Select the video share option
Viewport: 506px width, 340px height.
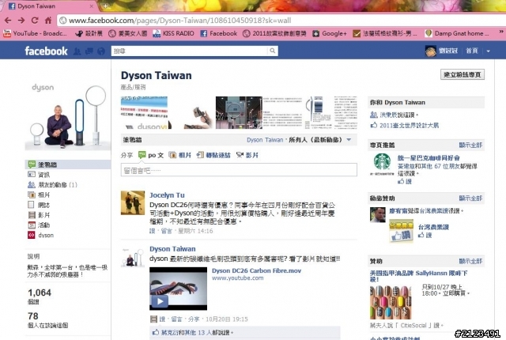(247, 155)
